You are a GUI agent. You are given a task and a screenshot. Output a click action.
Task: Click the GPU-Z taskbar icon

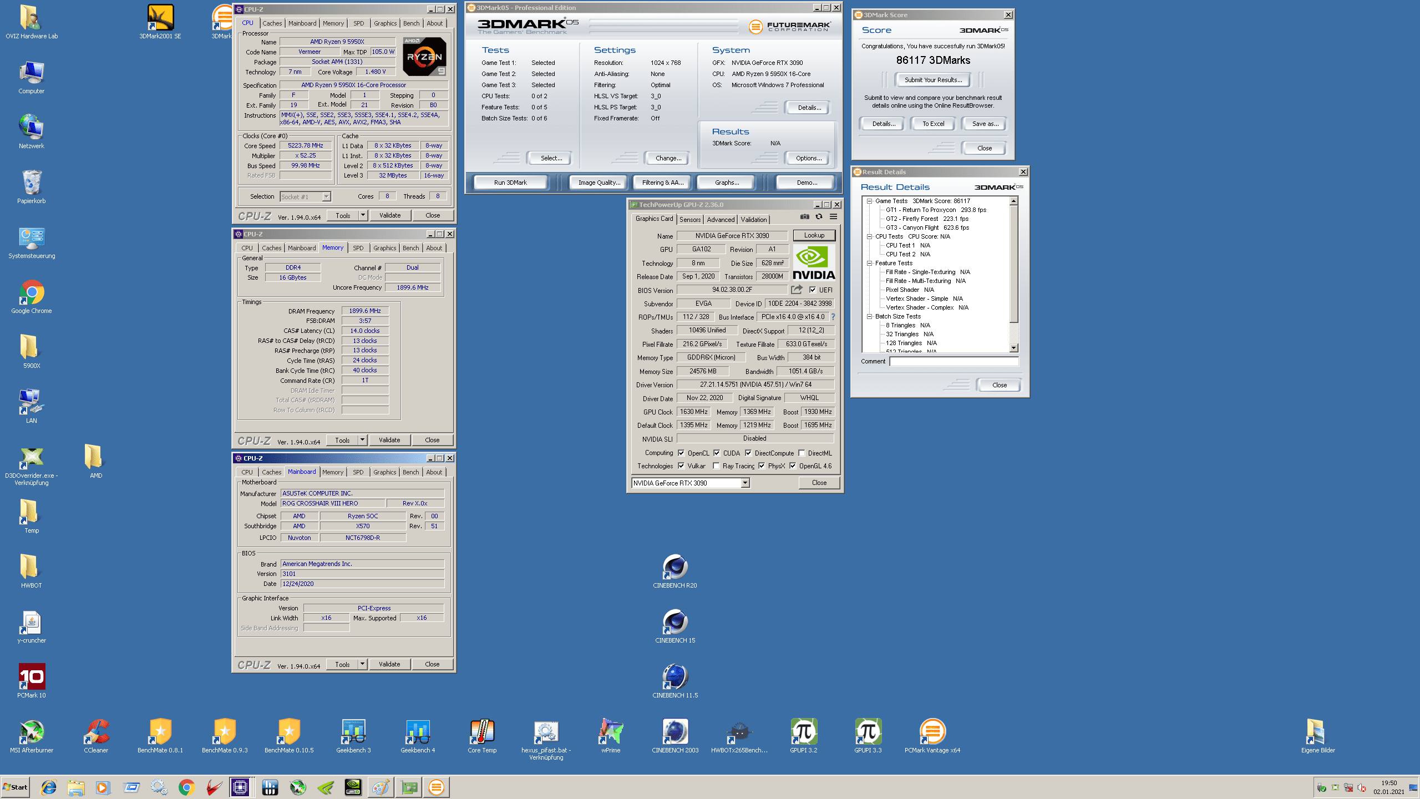tap(409, 787)
